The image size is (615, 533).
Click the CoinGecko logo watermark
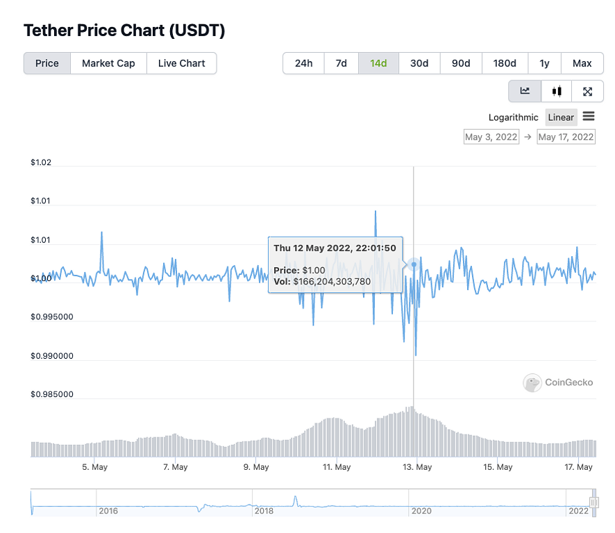(559, 382)
